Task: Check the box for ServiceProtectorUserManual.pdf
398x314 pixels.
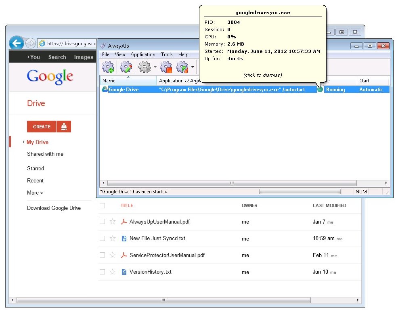Action: [x=102, y=255]
